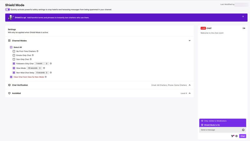The height and width of the screenshot is (141, 250).
Task: Collapse the Channel Modes section
Action: coord(189,41)
